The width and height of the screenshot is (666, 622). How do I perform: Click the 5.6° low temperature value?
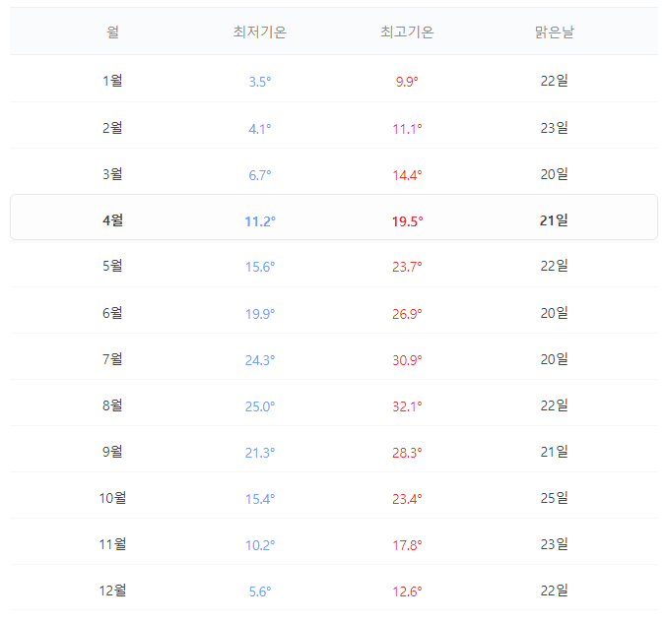coord(260,591)
